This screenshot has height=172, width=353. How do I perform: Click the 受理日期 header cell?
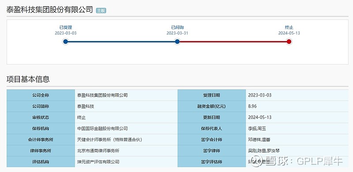coord(212,95)
